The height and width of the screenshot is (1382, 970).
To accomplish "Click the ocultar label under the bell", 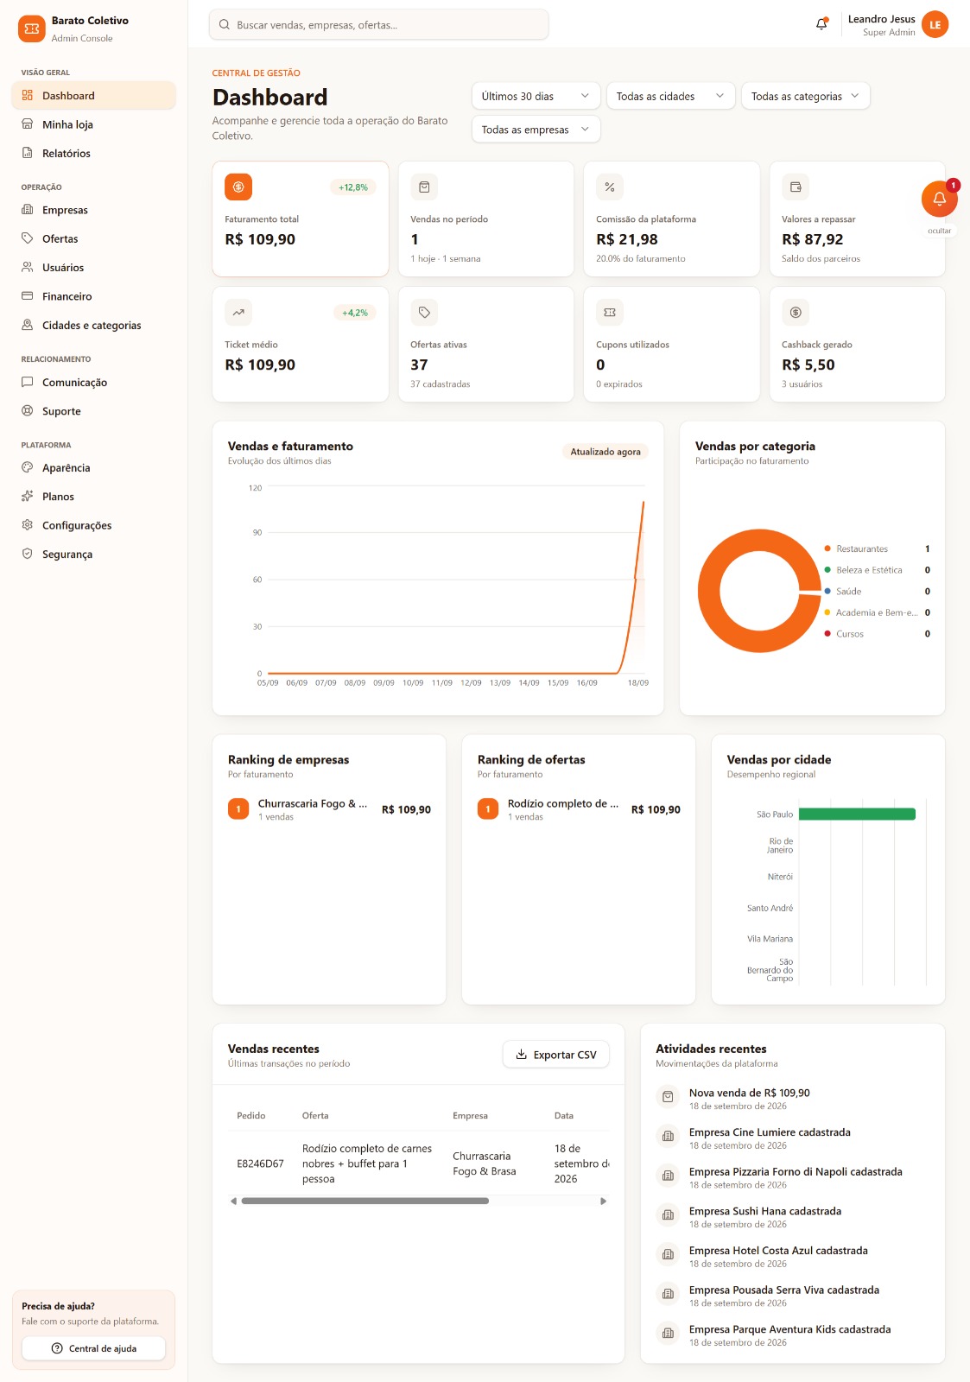I will click(939, 231).
